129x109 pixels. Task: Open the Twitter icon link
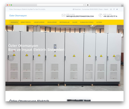[x=117, y=9]
